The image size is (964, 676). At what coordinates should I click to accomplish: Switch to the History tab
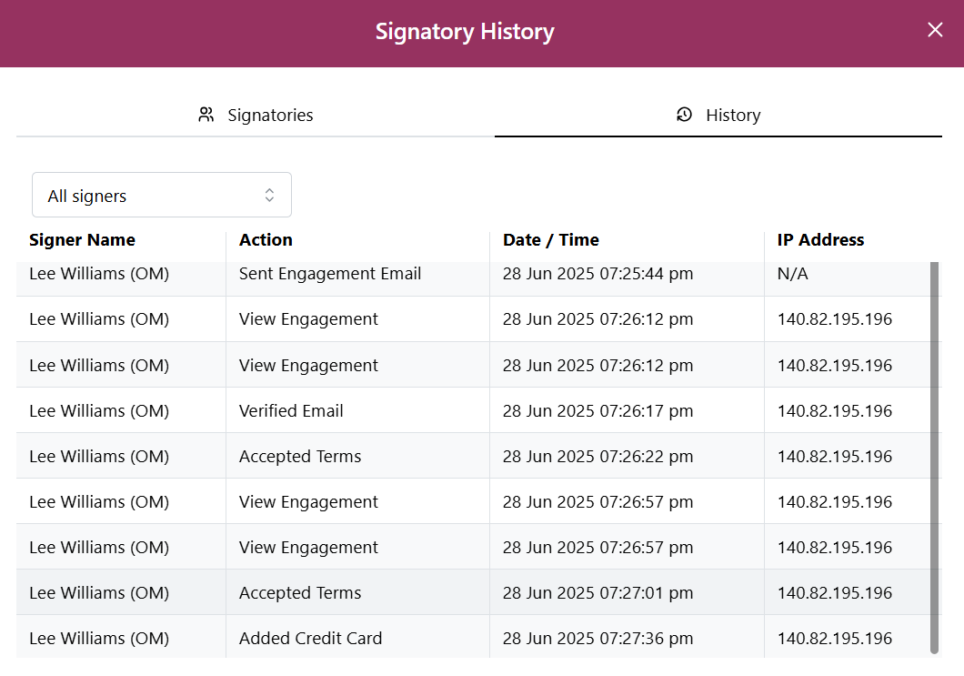(x=718, y=115)
